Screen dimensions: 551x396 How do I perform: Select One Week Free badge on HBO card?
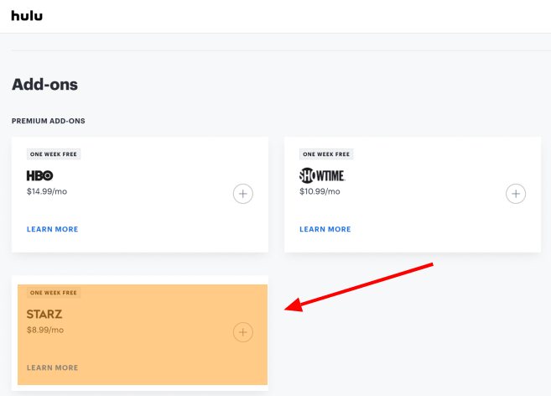coord(54,154)
